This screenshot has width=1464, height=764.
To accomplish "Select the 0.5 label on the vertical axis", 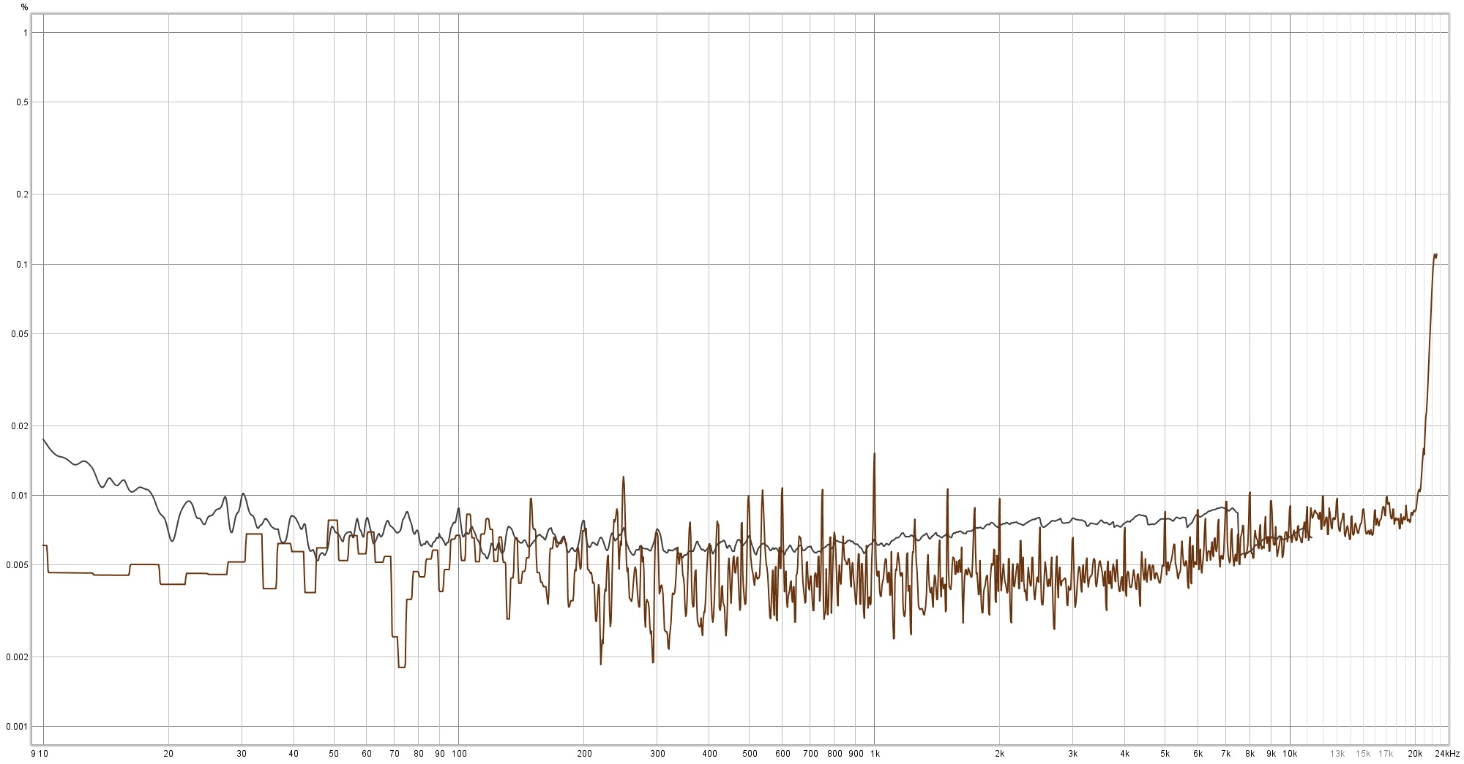I will 23,102.
